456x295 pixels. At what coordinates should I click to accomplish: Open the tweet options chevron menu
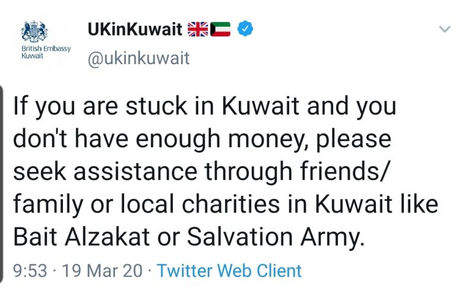coord(444,28)
